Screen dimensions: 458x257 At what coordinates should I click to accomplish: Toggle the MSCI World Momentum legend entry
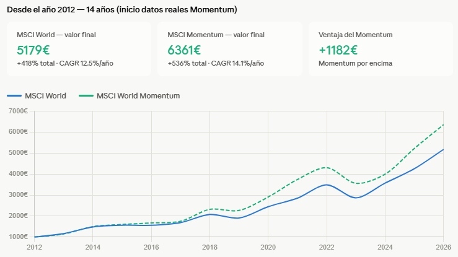(130, 96)
